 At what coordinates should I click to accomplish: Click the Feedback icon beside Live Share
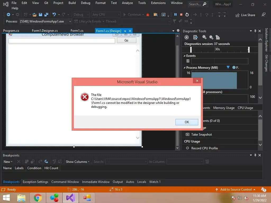tap(263, 15)
